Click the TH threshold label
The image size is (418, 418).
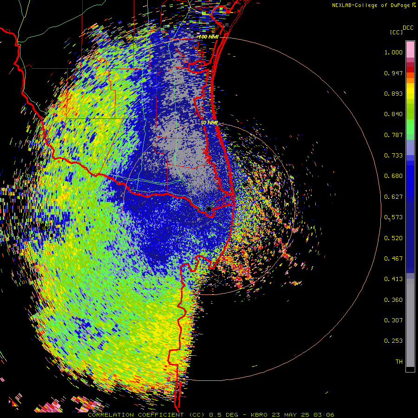[x=399, y=362]
